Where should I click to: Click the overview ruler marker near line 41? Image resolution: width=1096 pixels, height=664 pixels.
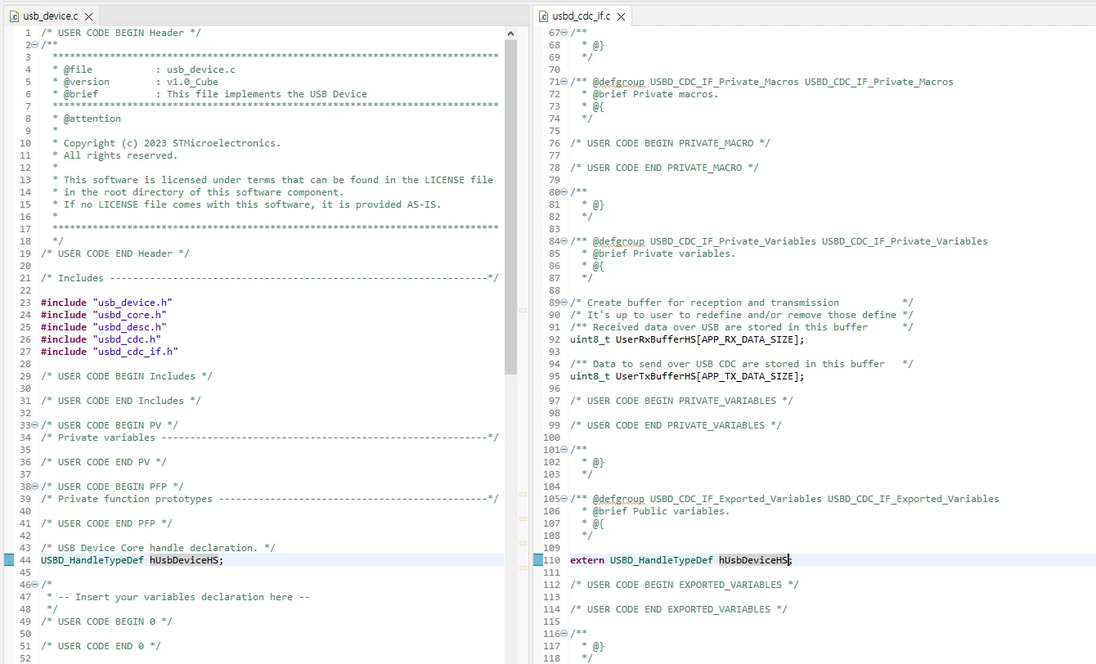point(523,518)
